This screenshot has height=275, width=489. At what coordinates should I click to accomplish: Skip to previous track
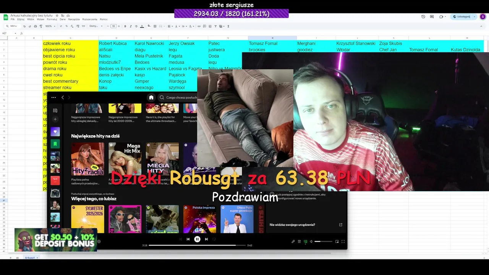[188, 239]
